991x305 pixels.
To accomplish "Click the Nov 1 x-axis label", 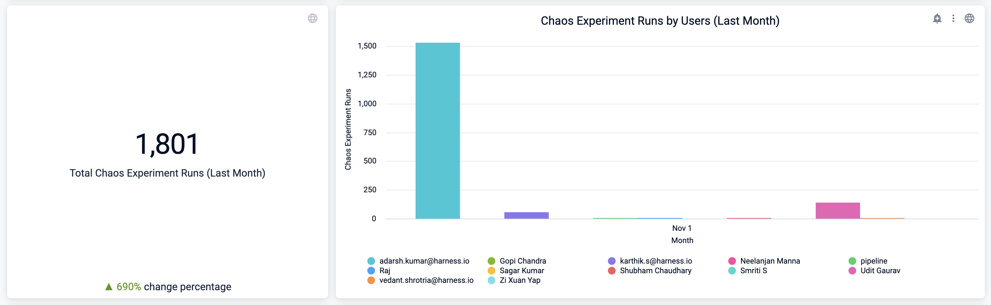I will 682,228.
